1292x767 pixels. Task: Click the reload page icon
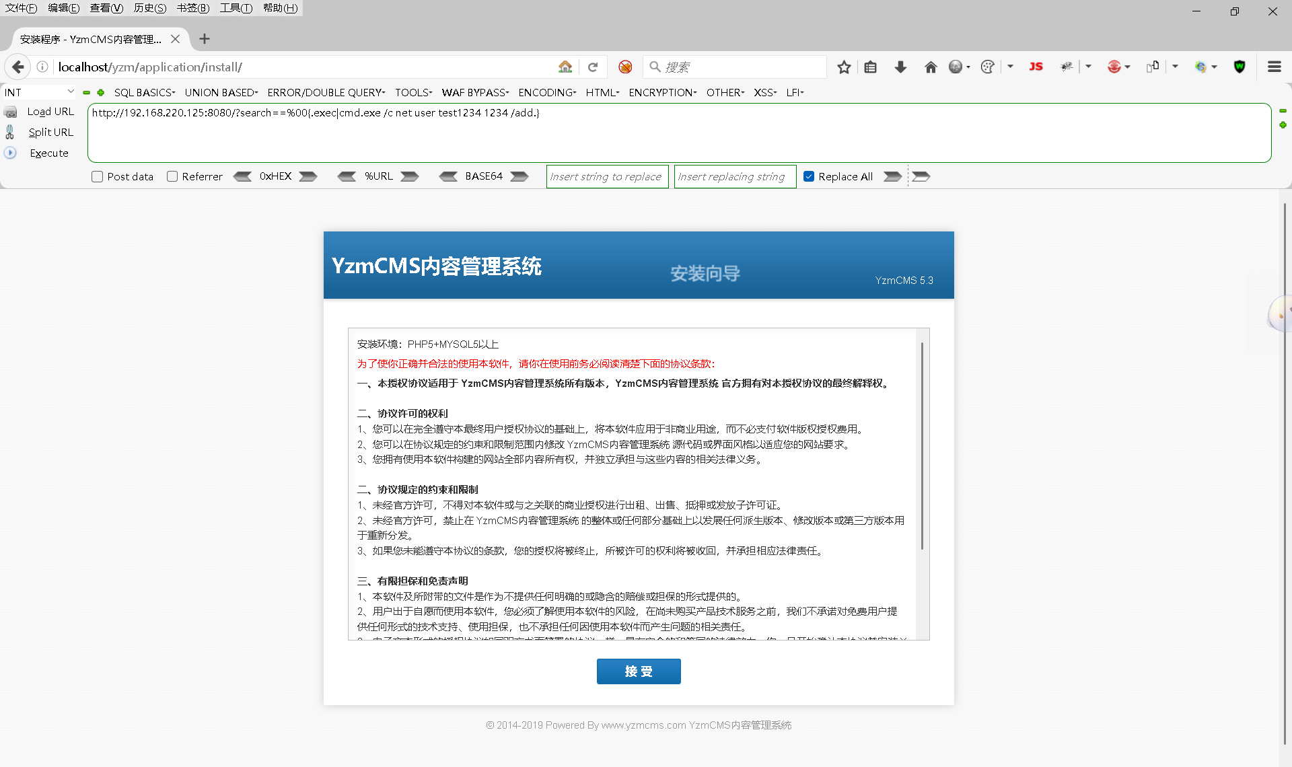(x=593, y=67)
